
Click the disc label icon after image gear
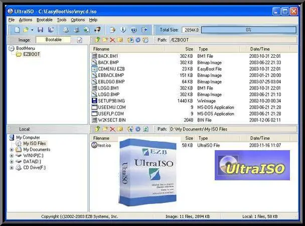point(145,40)
